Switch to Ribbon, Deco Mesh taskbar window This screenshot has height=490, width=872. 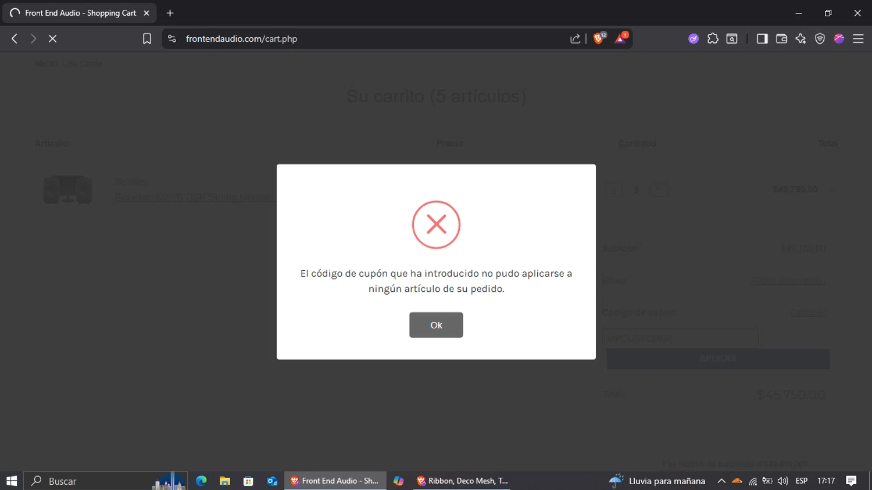coord(462,481)
